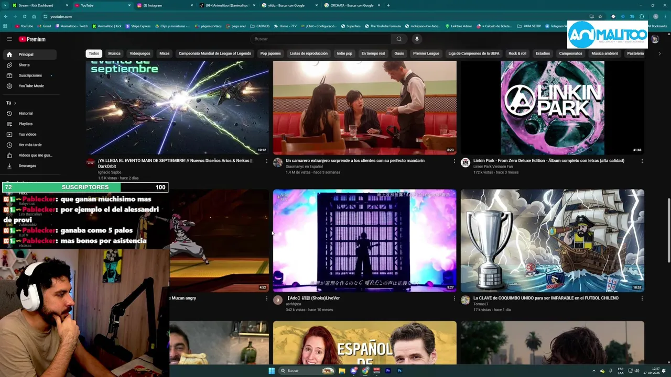Open Descargas in the sidebar

[x=29, y=165]
